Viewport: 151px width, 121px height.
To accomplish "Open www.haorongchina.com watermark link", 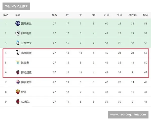I will pos(128,115).
